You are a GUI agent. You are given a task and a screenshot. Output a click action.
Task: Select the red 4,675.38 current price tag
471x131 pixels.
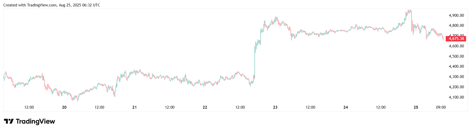(x=456, y=39)
